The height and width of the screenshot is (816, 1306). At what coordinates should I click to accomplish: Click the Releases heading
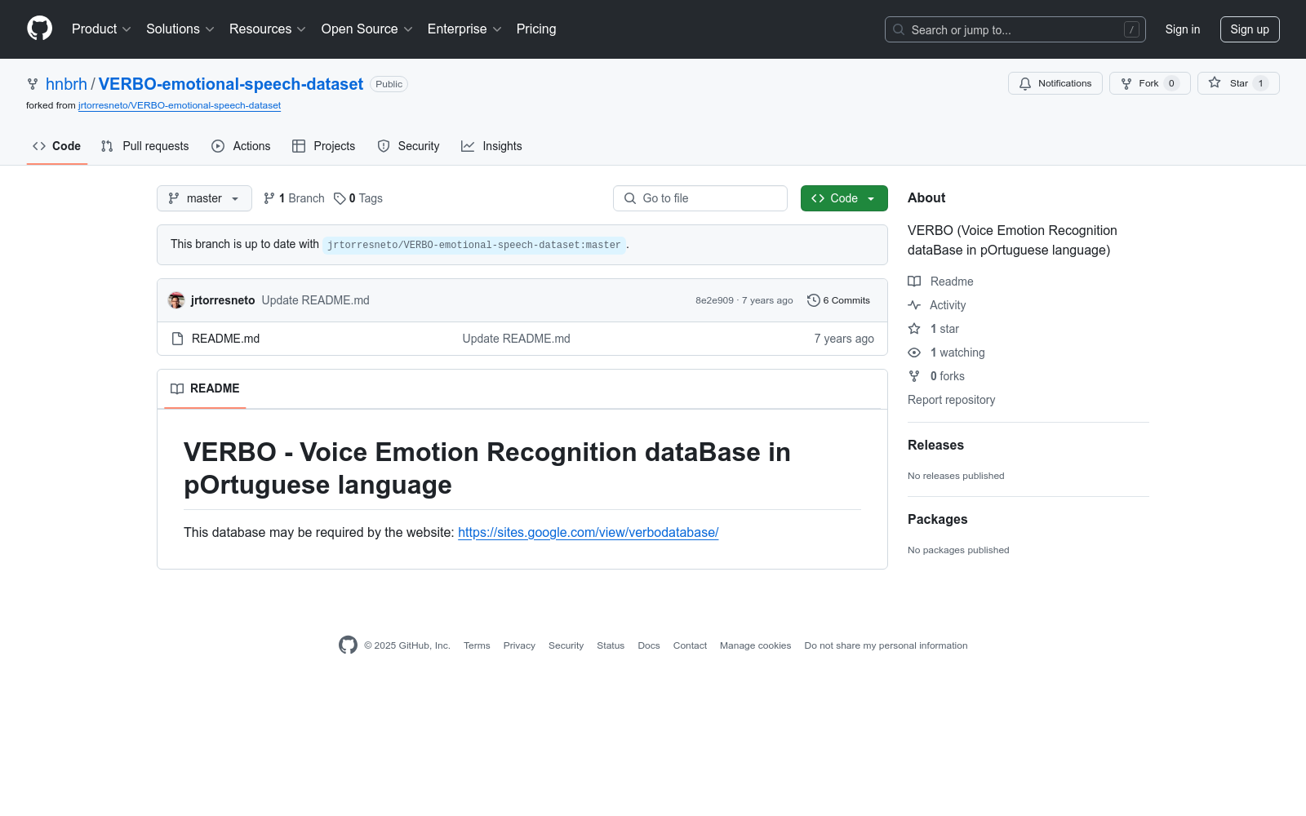click(935, 445)
